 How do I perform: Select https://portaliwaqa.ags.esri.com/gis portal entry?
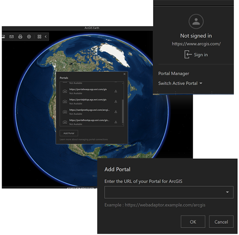91,91
